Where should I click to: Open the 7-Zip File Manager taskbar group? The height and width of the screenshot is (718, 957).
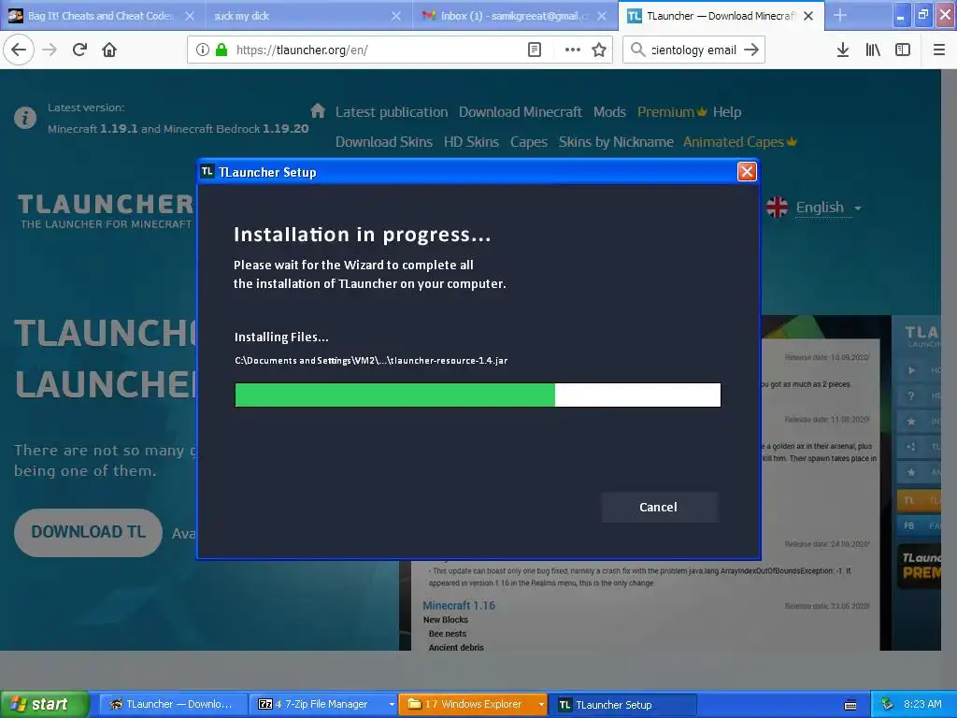[x=321, y=704]
